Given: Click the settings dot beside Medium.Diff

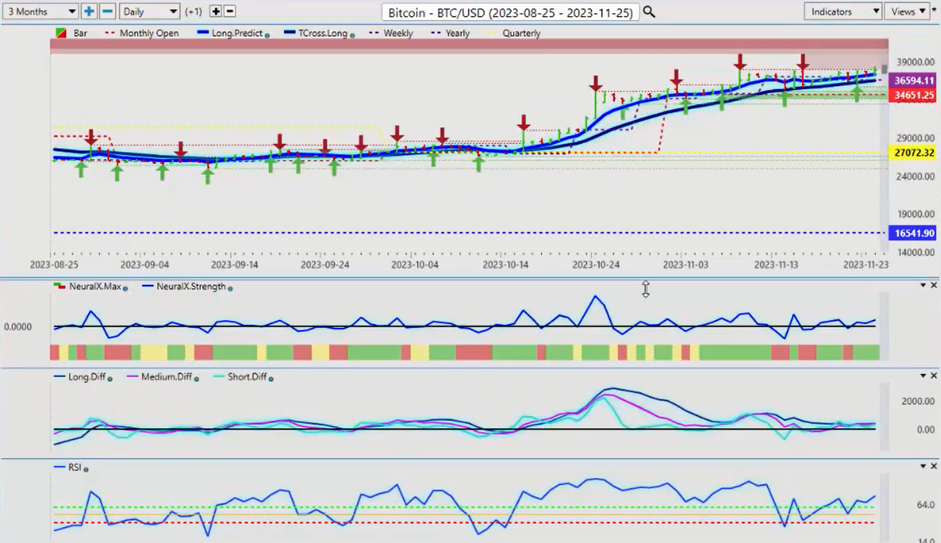Looking at the screenshot, I should pyautogui.click(x=197, y=378).
